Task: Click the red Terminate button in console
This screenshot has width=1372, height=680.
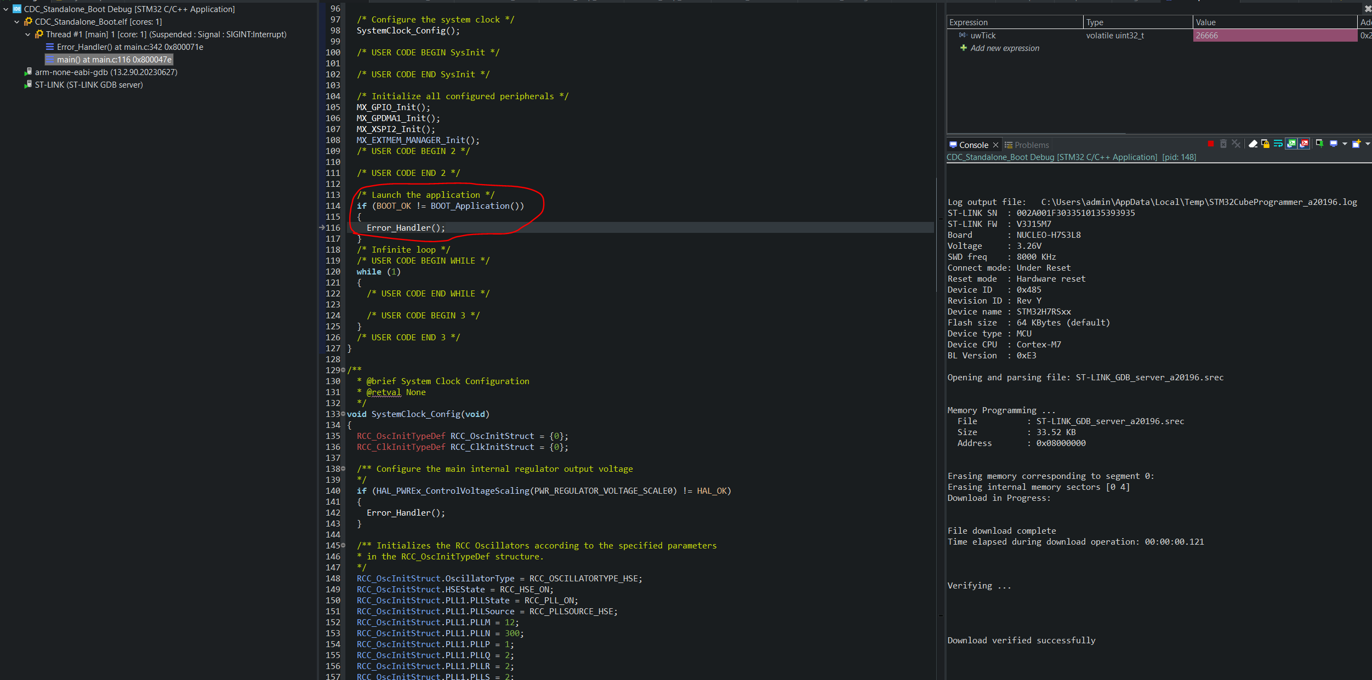Action: click(x=1211, y=144)
